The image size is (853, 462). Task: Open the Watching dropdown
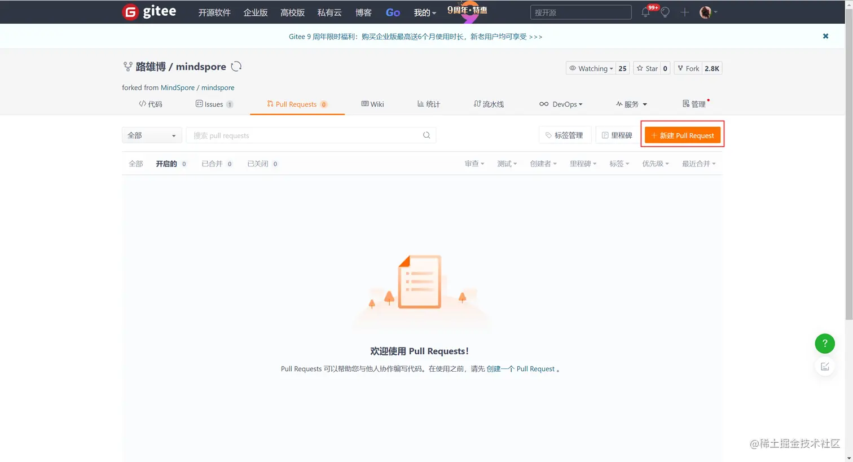[591, 68]
